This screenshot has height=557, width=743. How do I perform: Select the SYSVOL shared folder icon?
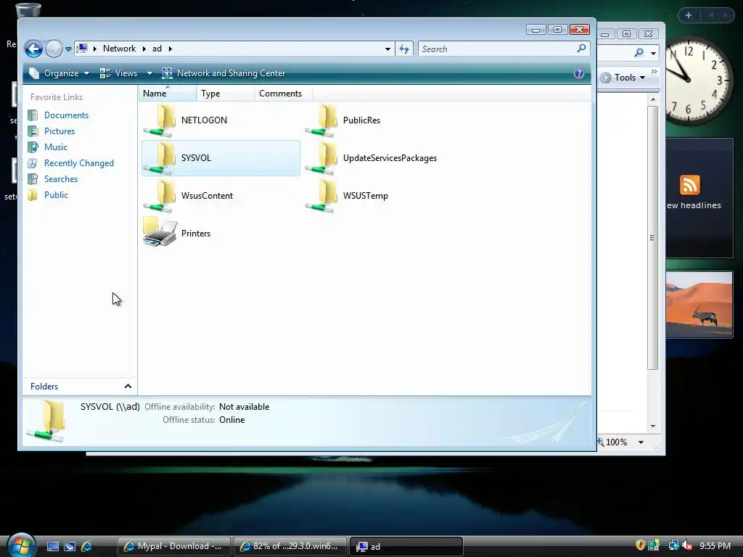pyautogui.click(x=160, y=158)
